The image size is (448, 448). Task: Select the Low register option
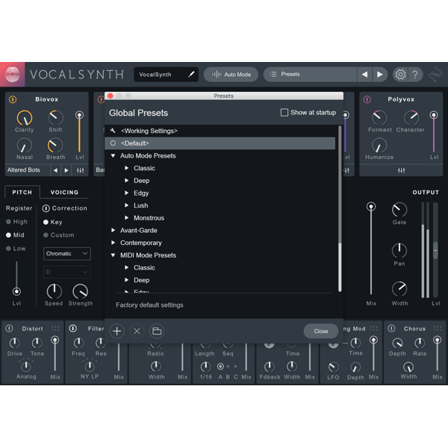pos(16,249)
